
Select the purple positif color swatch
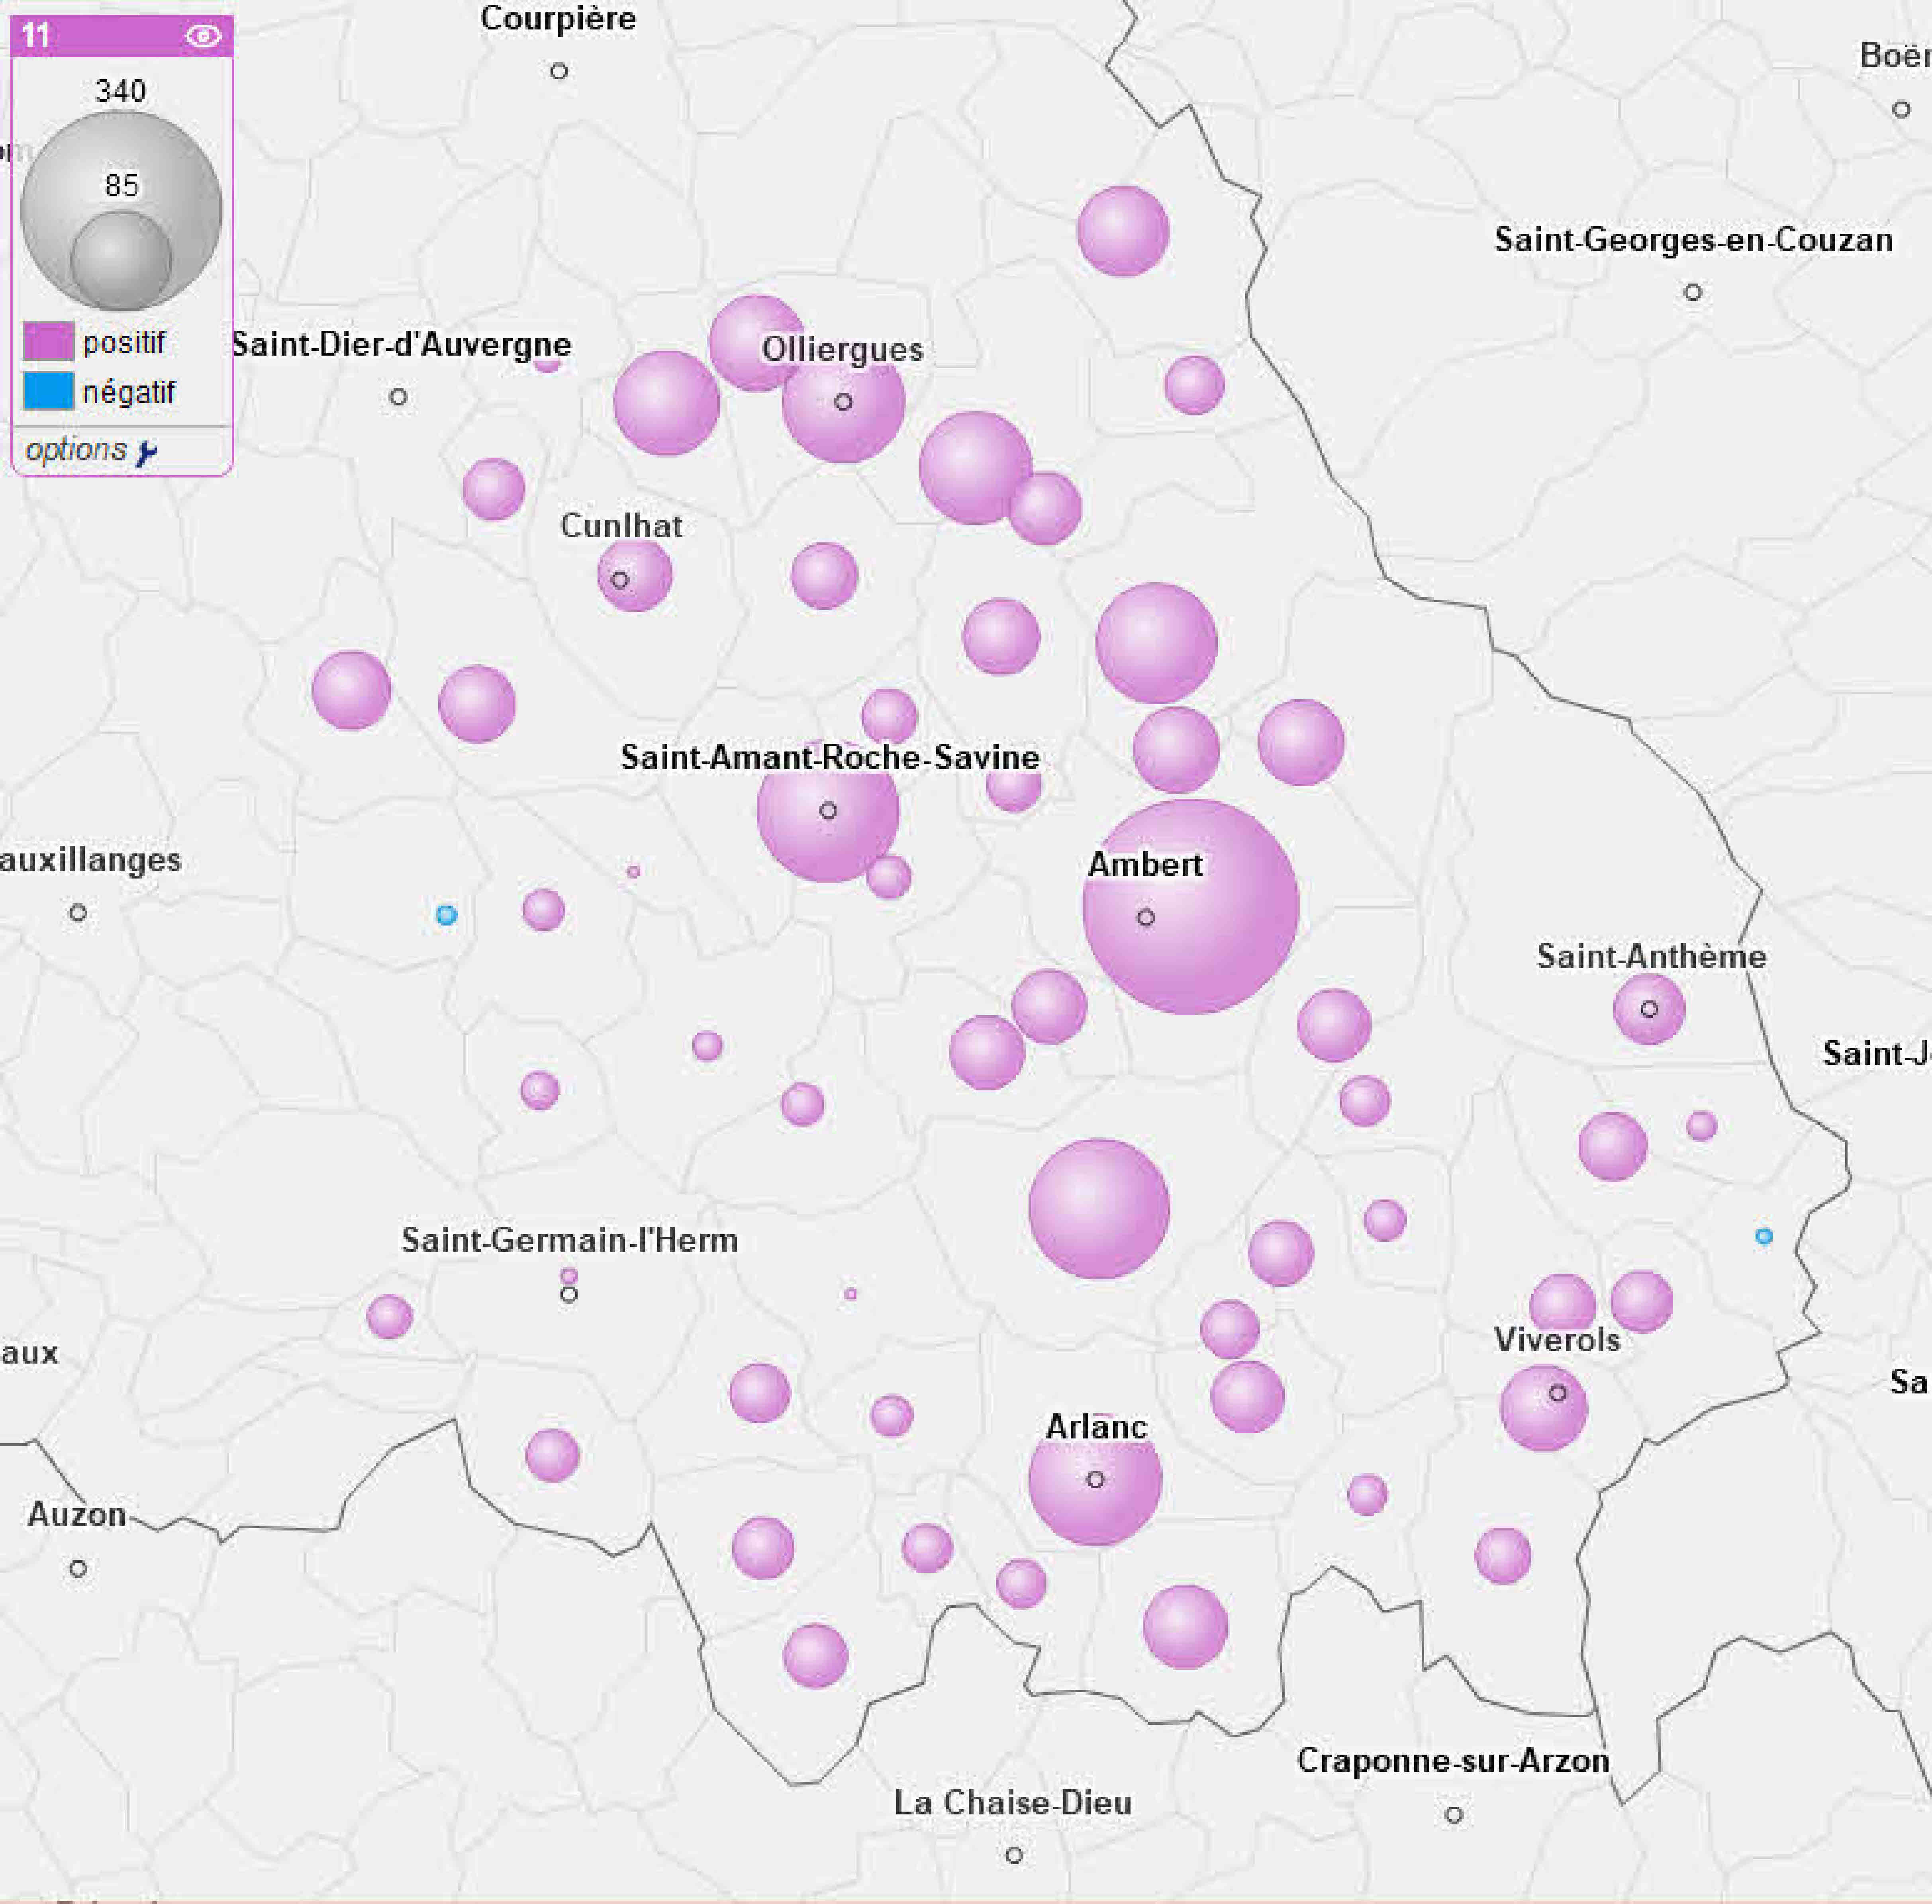click(48, 341)
